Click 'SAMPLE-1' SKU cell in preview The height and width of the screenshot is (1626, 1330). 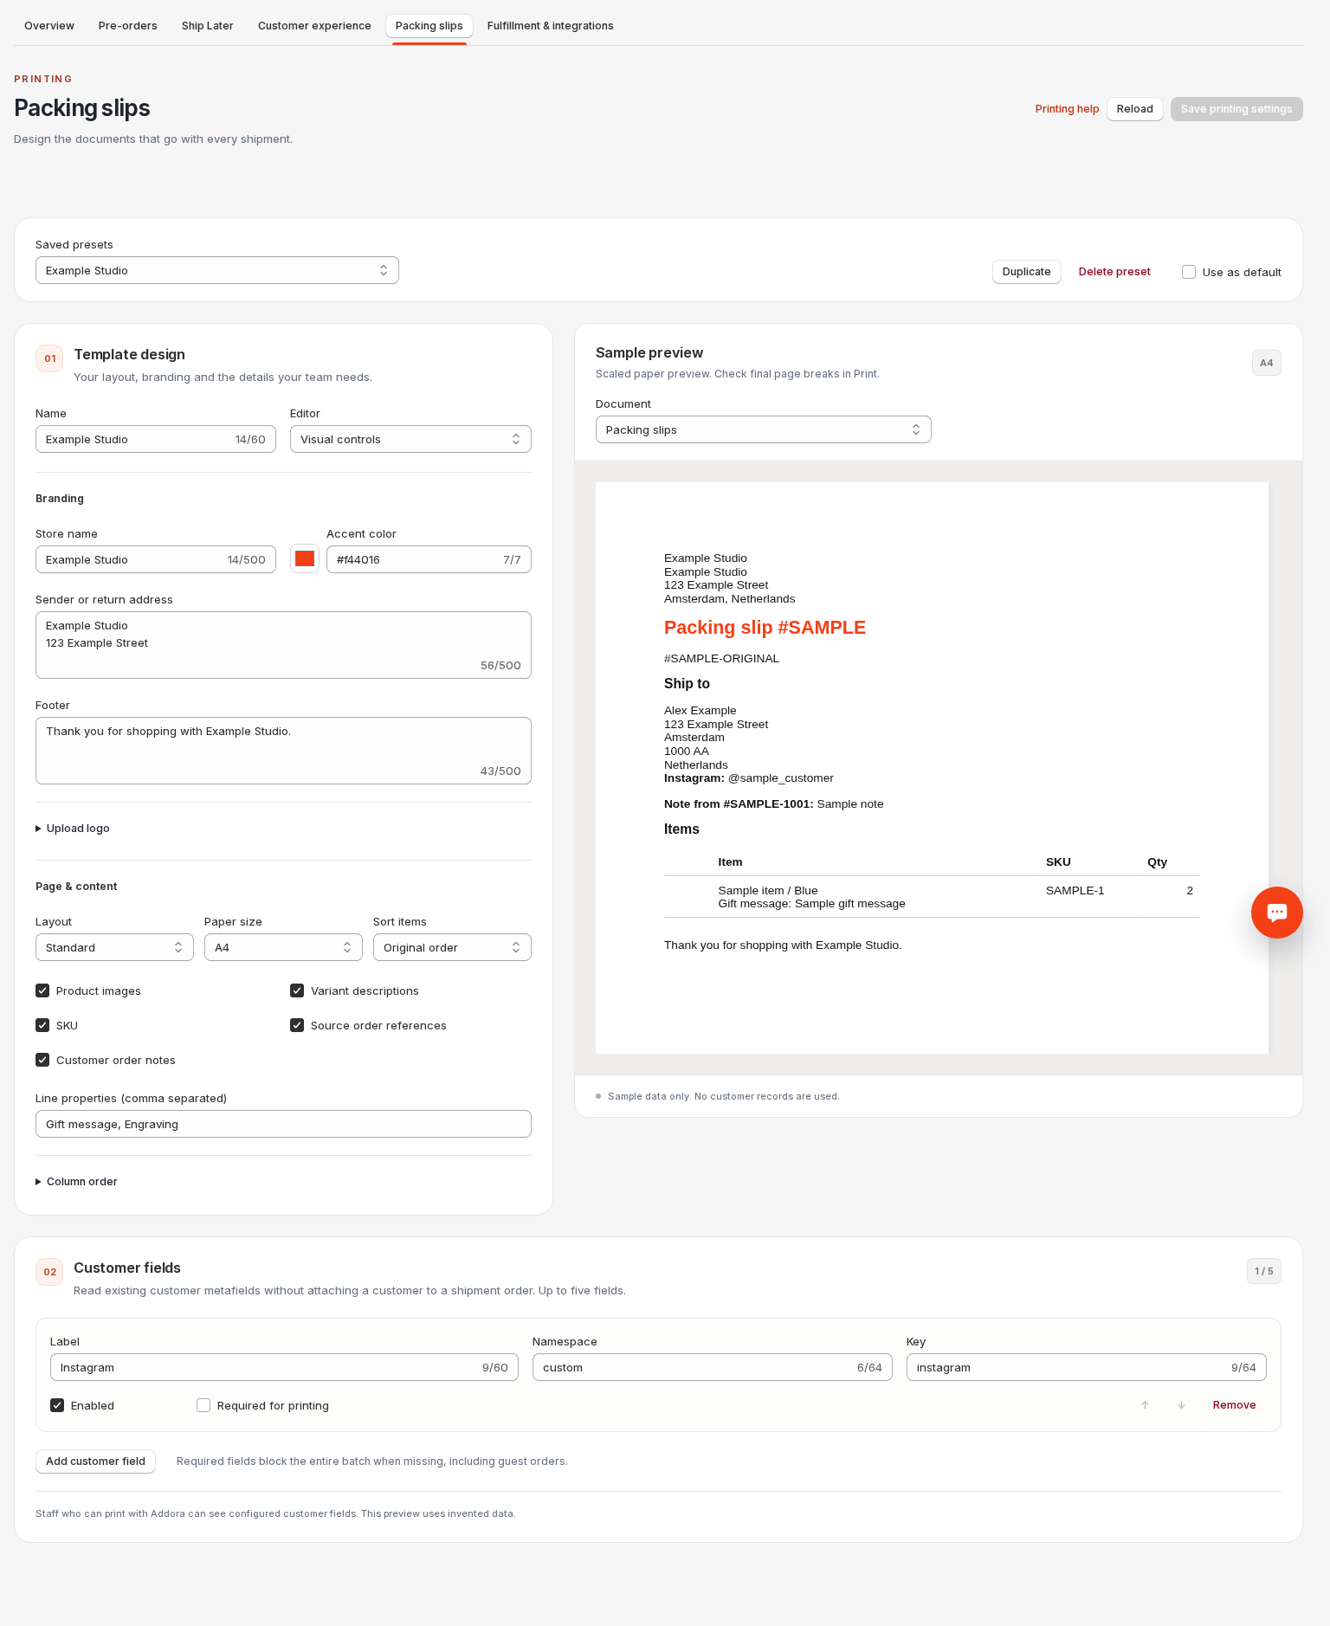coord(1075,891)
